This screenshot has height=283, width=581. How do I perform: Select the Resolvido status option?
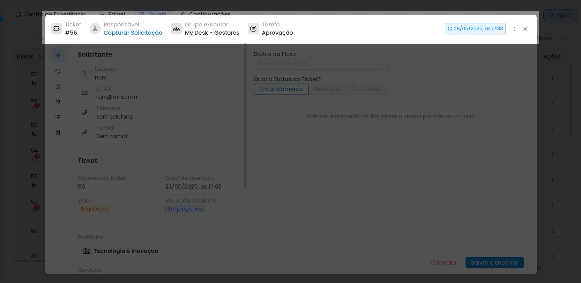click(x=327, y=89)
